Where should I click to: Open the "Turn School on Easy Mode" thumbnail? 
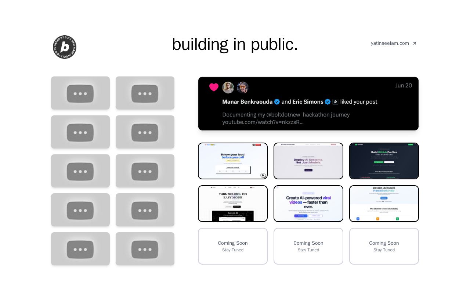[x=233, y=204]
